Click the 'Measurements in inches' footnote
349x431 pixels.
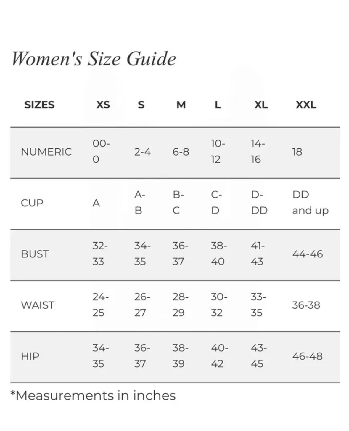pyautogui.click(x=93, y=395)
